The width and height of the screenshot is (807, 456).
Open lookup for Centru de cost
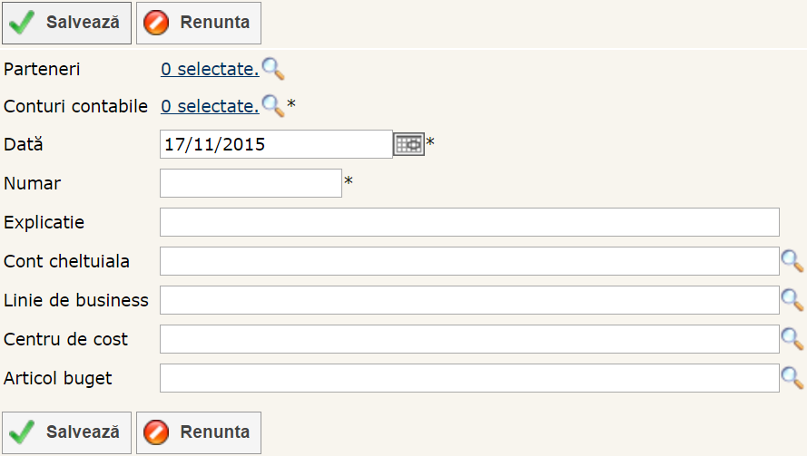(x=792, y=339)
